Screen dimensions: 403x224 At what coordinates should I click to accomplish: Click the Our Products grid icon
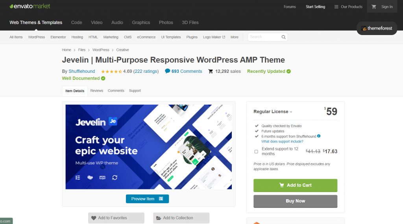[336, 7]
